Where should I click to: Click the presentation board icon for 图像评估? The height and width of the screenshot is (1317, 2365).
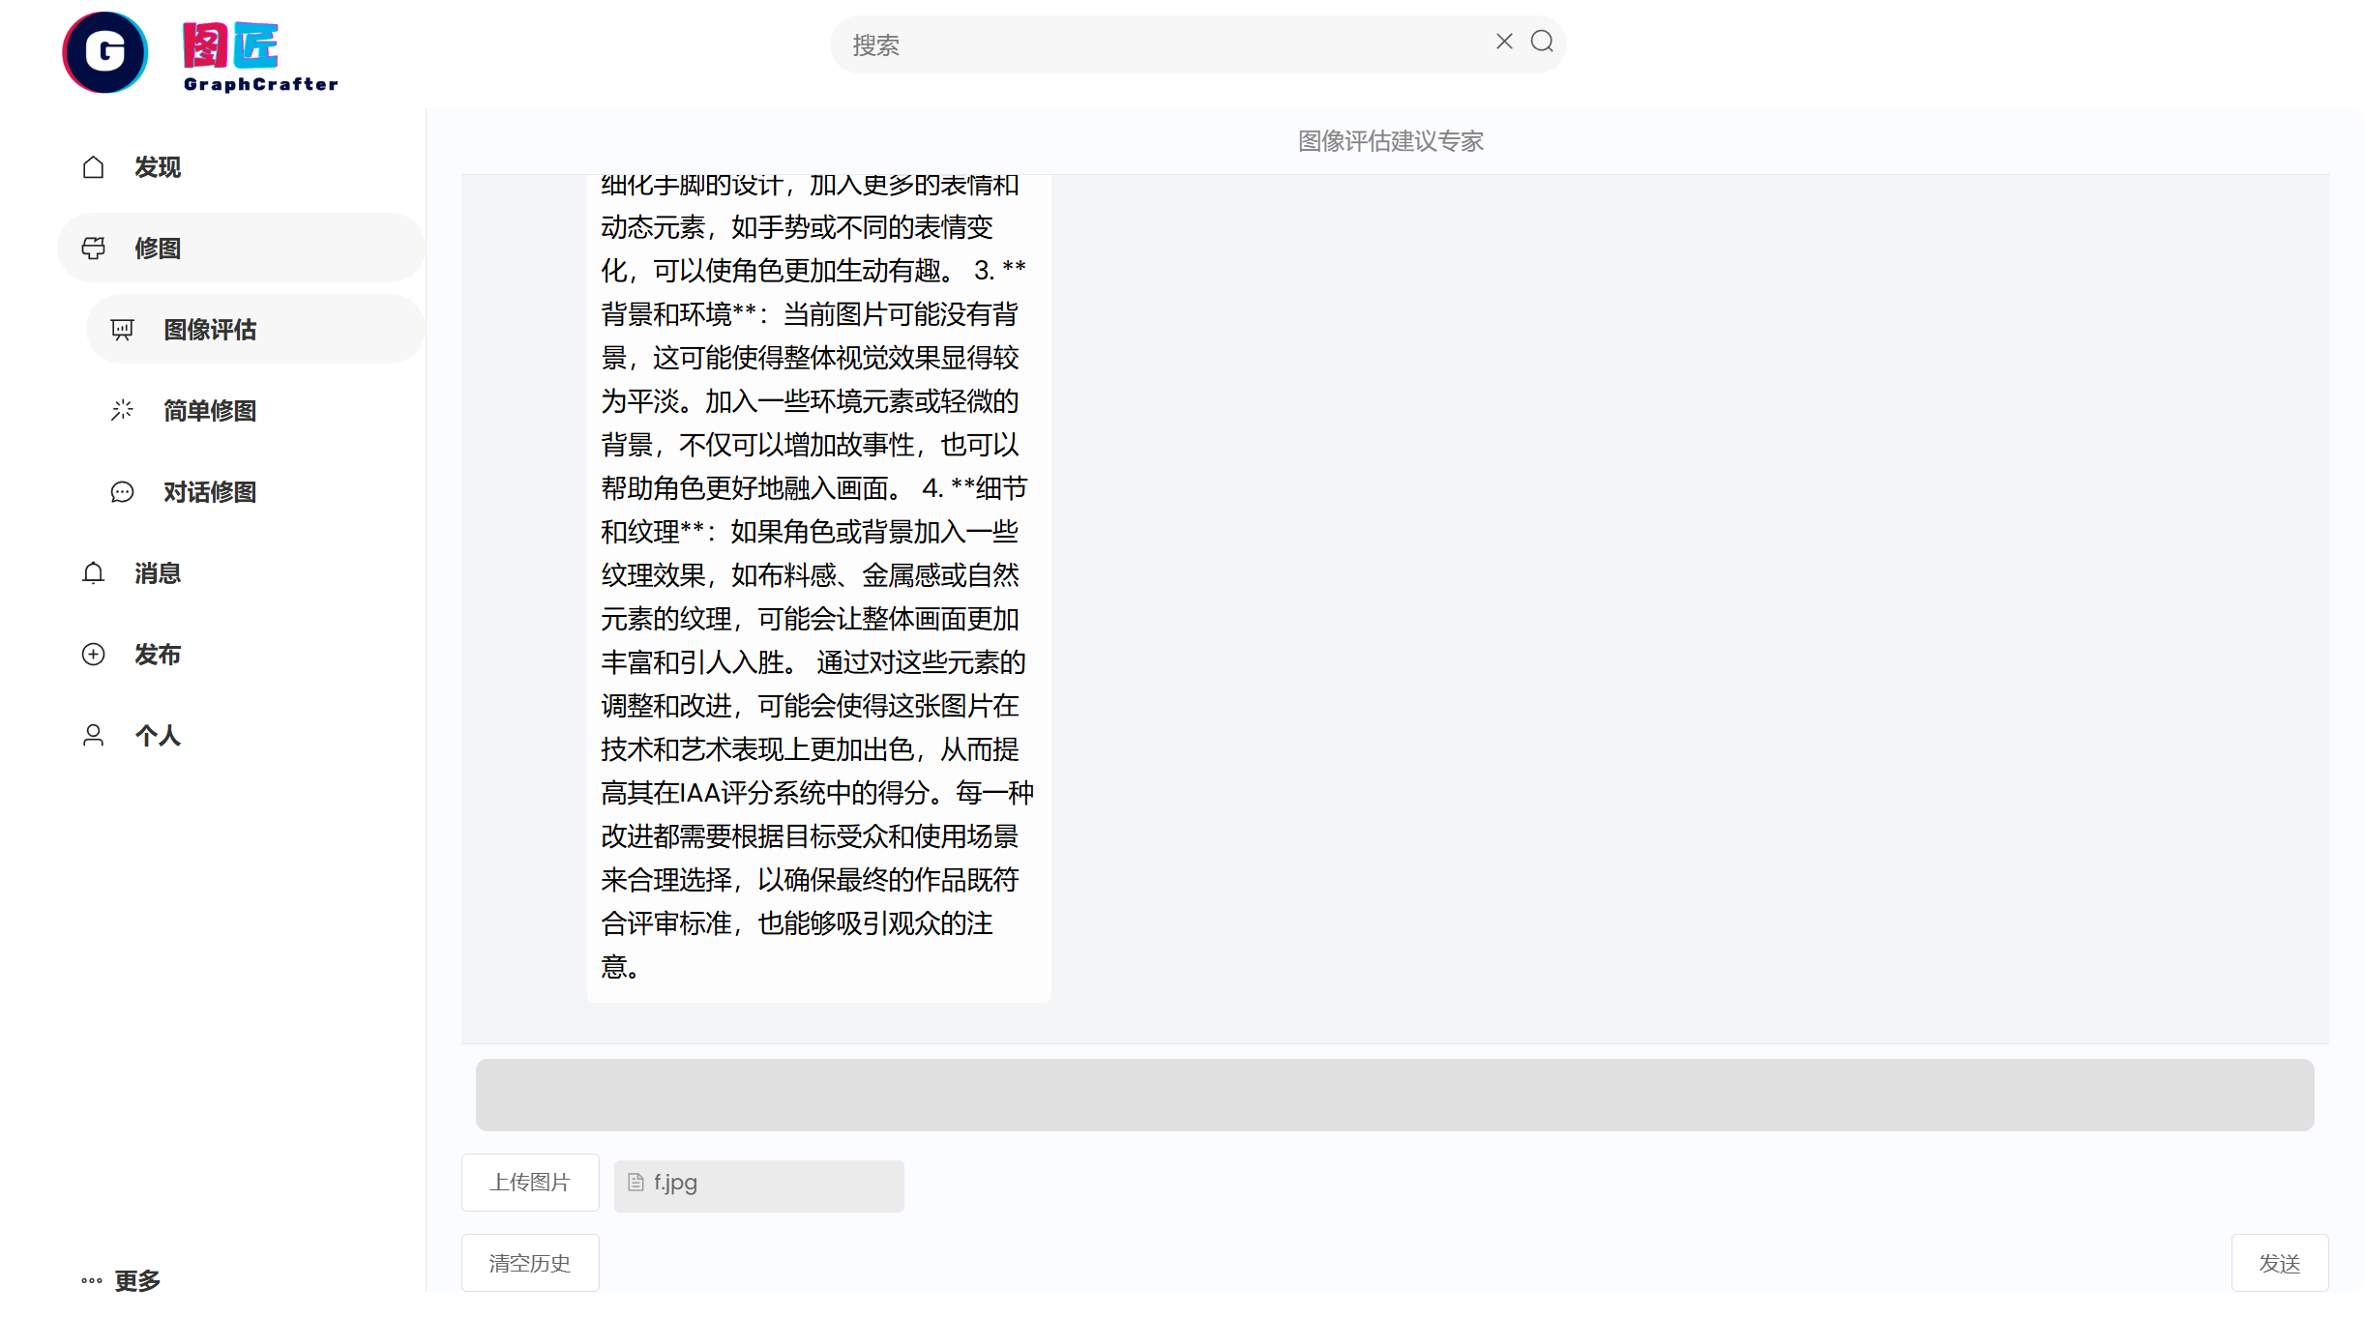coord(122,330)
